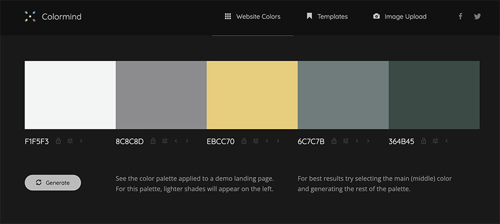500x224 pixels.
Task: Switch to the Templates tab
Action: pos(327,17)
